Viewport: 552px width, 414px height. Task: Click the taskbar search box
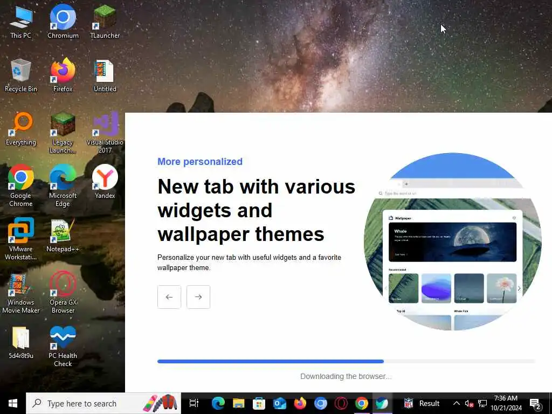[x=103, y=403]
